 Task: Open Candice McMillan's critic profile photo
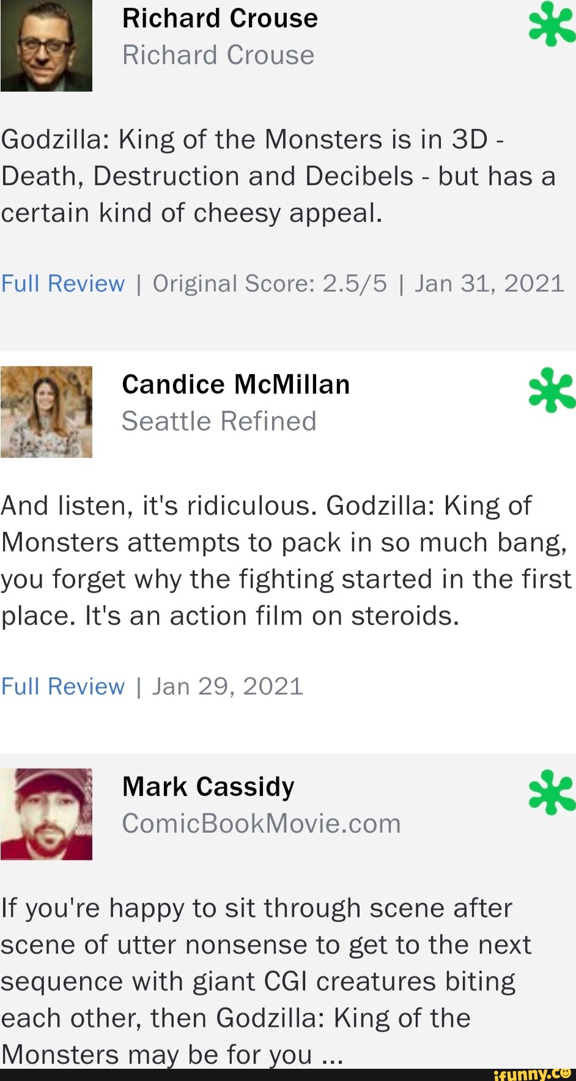tap(46, 411)
